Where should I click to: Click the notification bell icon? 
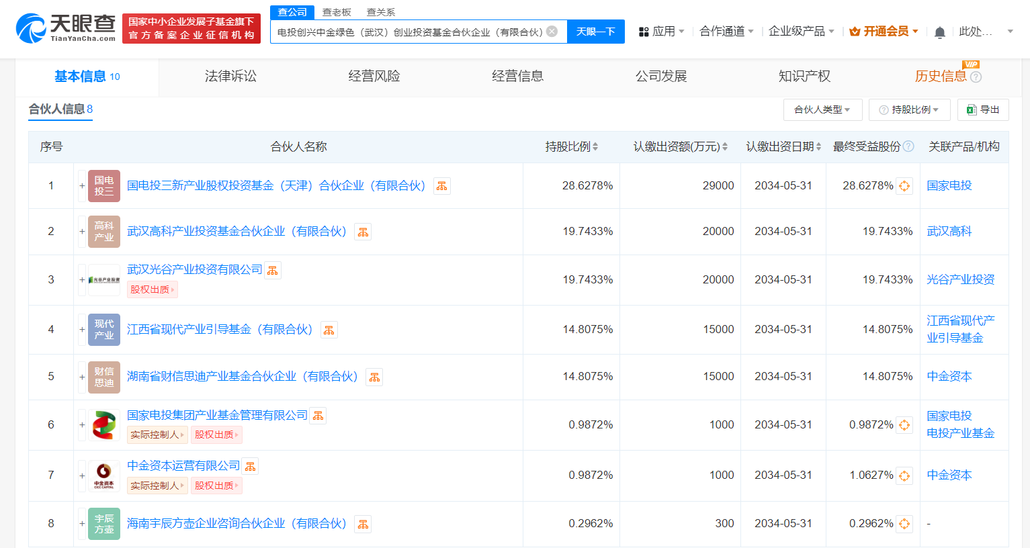click(x=939, y=32)
